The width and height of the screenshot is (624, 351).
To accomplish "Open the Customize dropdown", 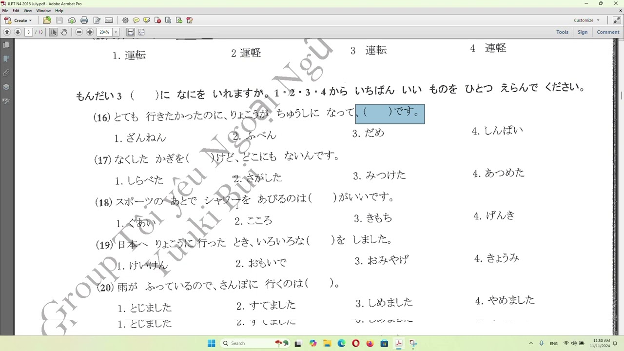I will [586, 20].
